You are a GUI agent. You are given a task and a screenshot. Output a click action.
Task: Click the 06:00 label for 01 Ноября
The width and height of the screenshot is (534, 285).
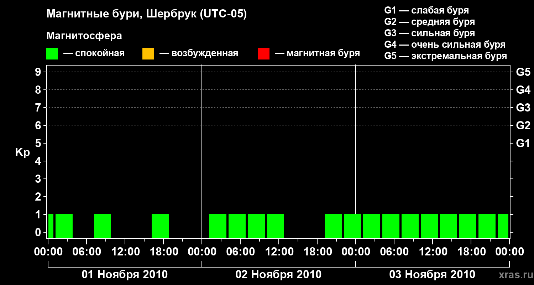pyautogui.click(x=86, y=252)
